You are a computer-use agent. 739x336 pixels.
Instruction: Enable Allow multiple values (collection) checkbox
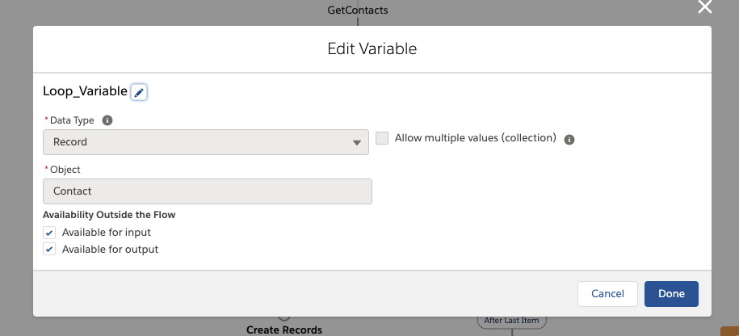tap(382, 139)
